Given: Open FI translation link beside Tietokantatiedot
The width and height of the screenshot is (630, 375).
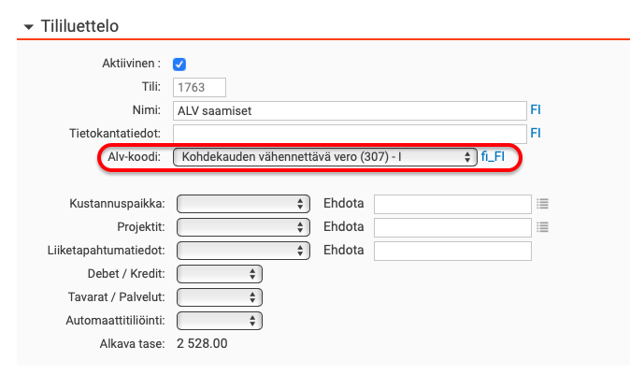Looking at the screenshot, I should tap(536, 134).
